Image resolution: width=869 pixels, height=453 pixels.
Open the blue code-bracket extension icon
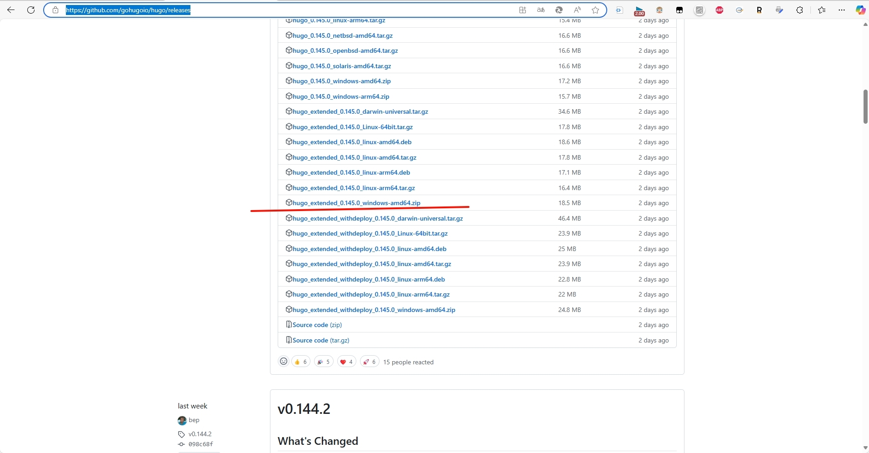coord(619,10)
